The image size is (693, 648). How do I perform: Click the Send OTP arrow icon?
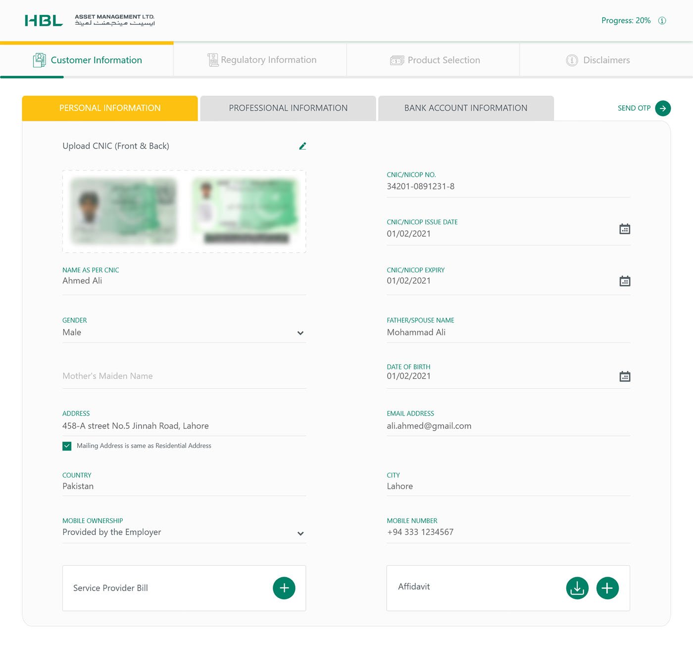pos(663,108)
